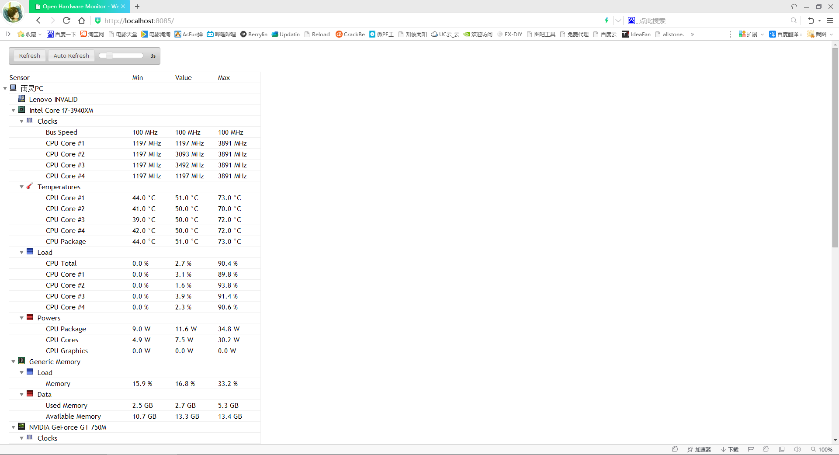Collapse the Generic Memory node
Screen dimensions: 839x455
click(13, 361)
